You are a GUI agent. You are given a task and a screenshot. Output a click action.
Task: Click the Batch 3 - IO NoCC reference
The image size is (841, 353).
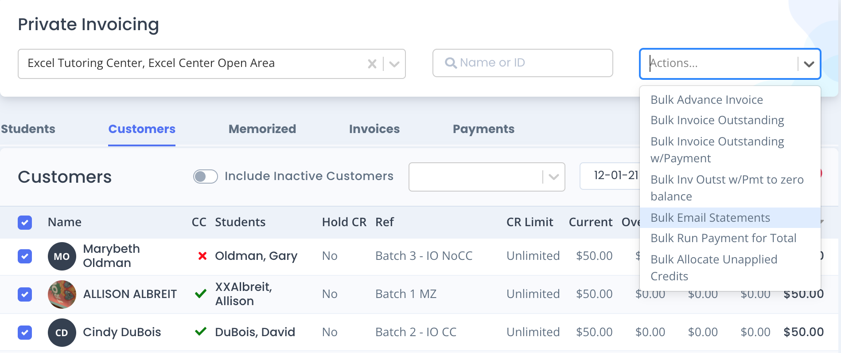coord(424,256)
